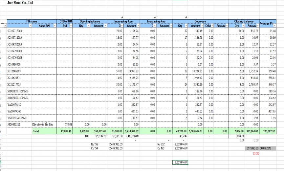Expand the Closing balance Qty filter
Image resolution: width=284 pixels, height=171 pixels.
pos(242,25)
